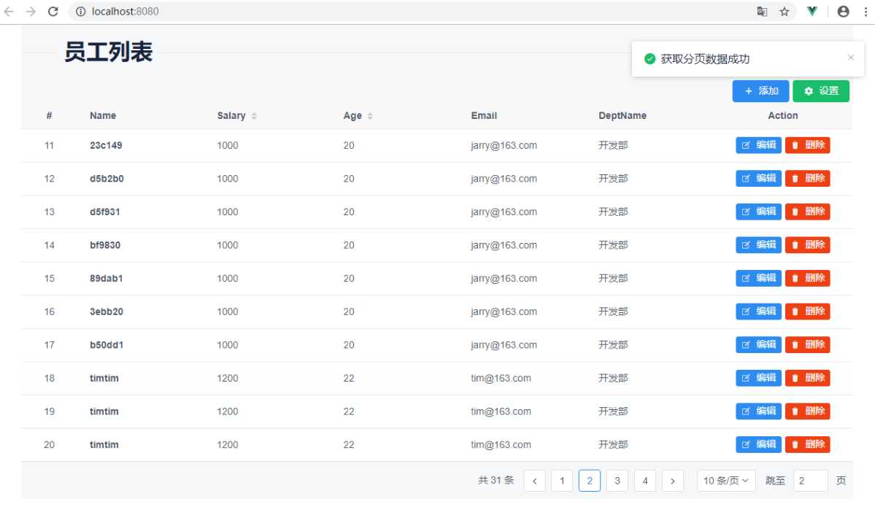This screenshot has width=875, height=507.
Task: Delete employee 3ebb20 in row 16
Action: point(807,311)
